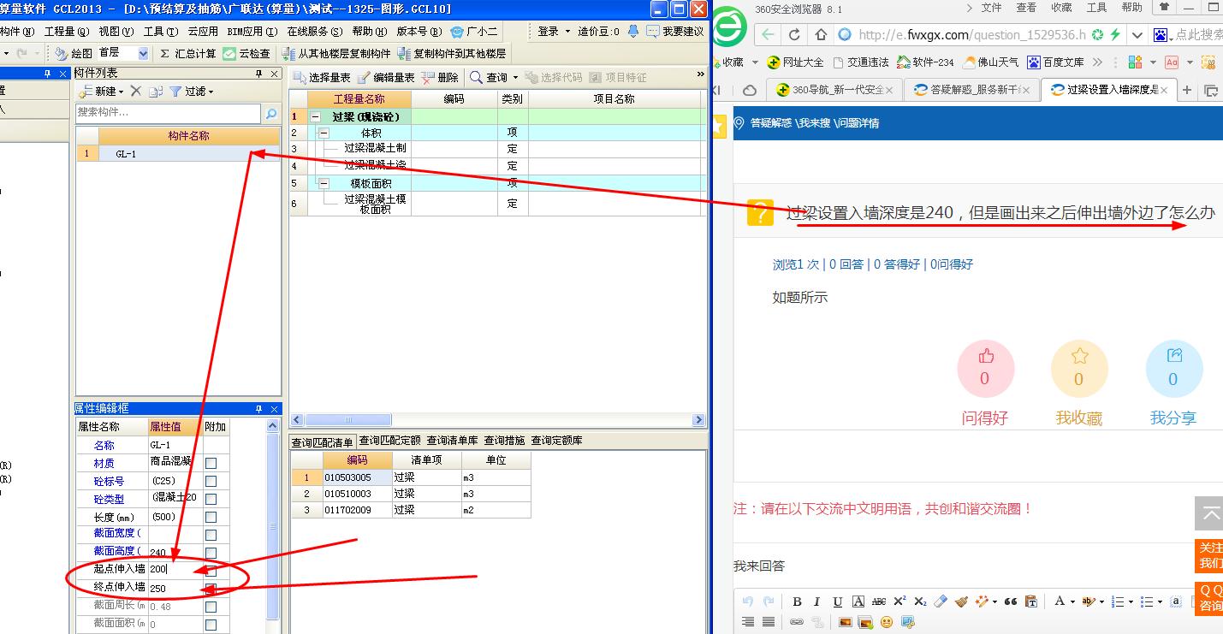Run 汇总计算 sum calculation

coord(187,53)
